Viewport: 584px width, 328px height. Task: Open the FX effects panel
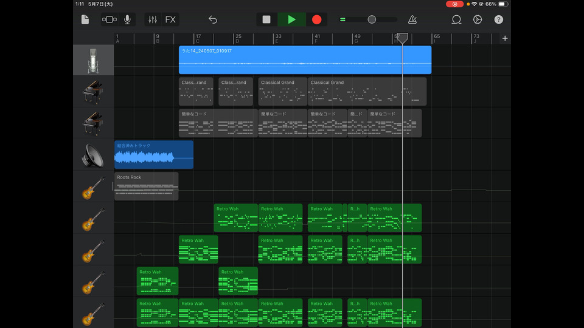coord(170,19)
